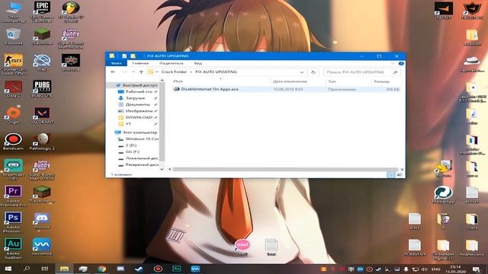
Task: Sort by Дата изменения column header
Action: [290, 81]
